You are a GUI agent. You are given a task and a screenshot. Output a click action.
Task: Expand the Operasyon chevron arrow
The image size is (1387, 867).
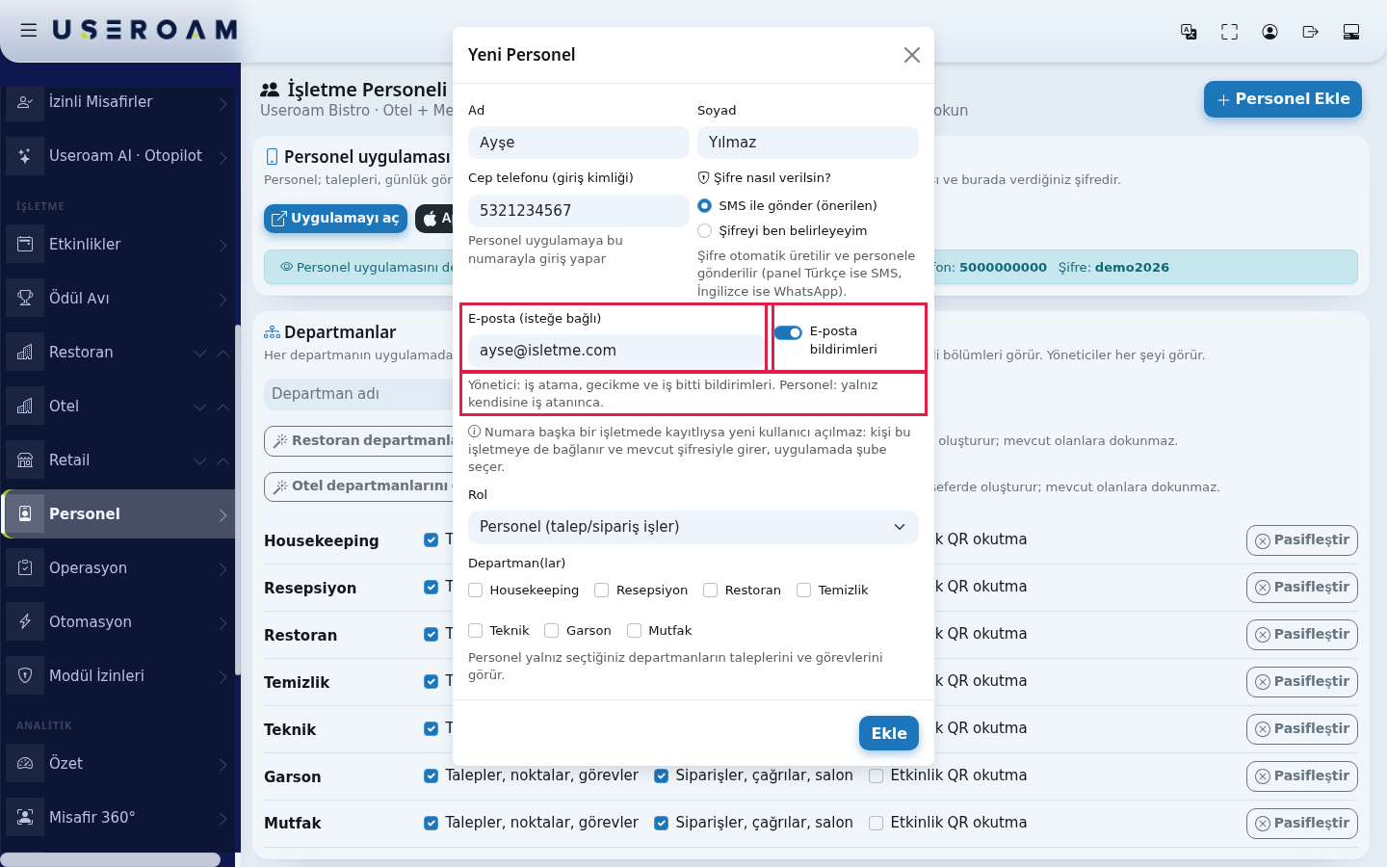point(222,569)
